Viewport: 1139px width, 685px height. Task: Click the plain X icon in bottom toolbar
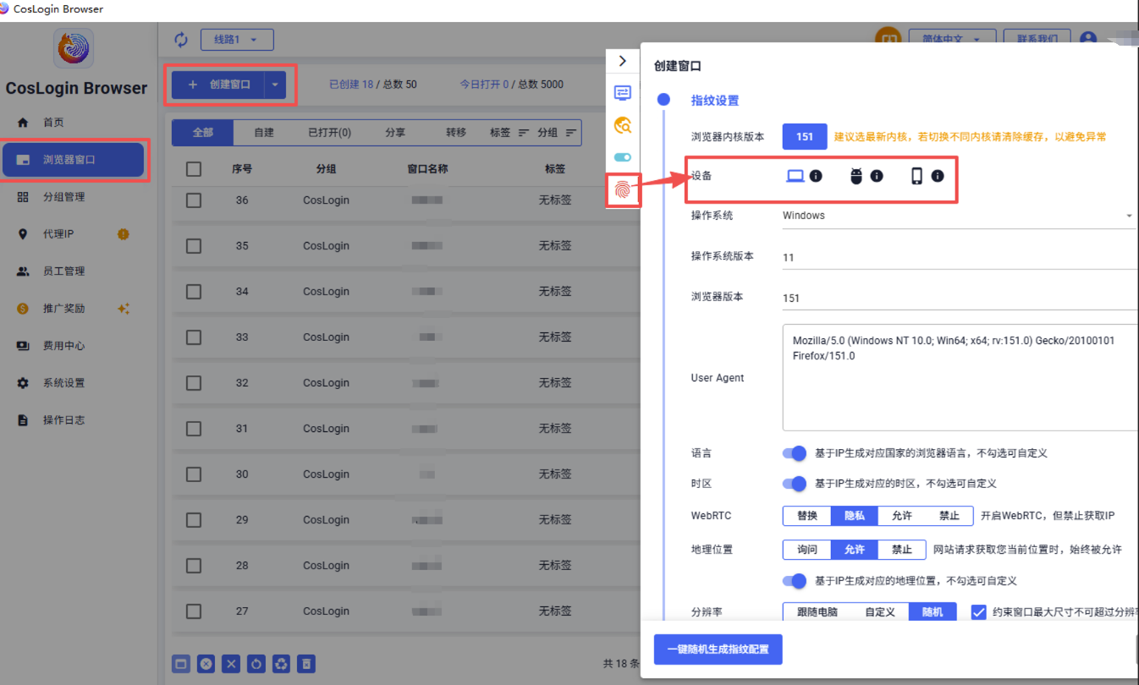tap(231, 664)
